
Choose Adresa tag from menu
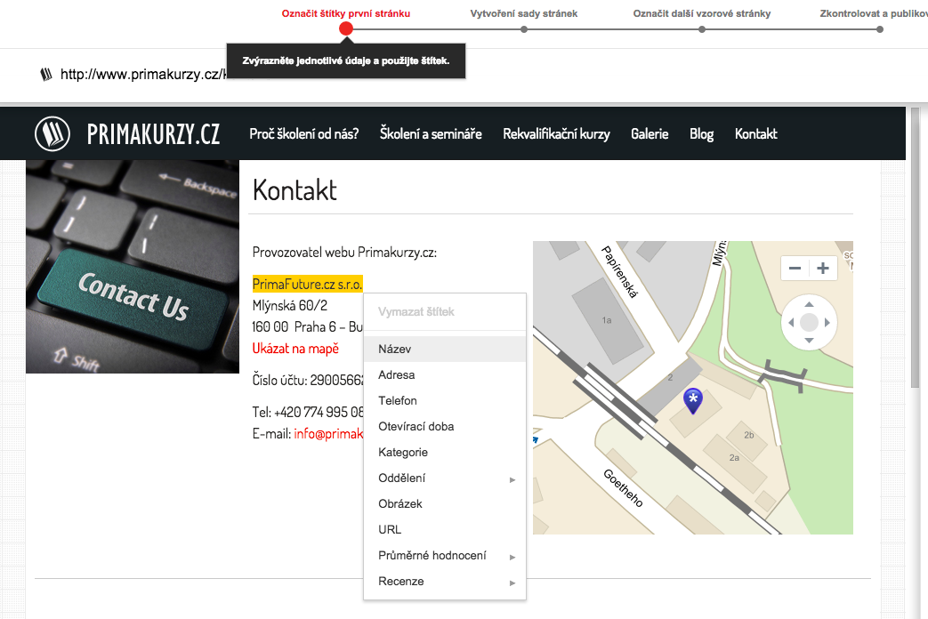click(x=445, y=374)
